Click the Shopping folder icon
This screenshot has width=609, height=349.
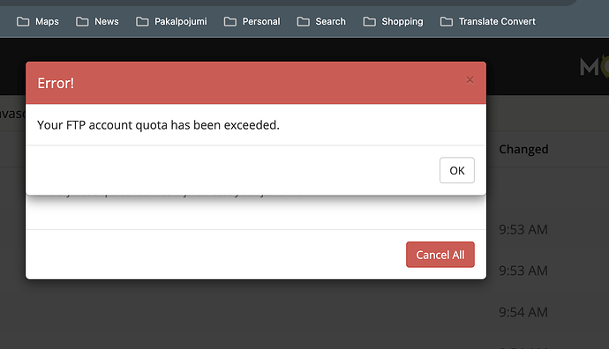369,22
